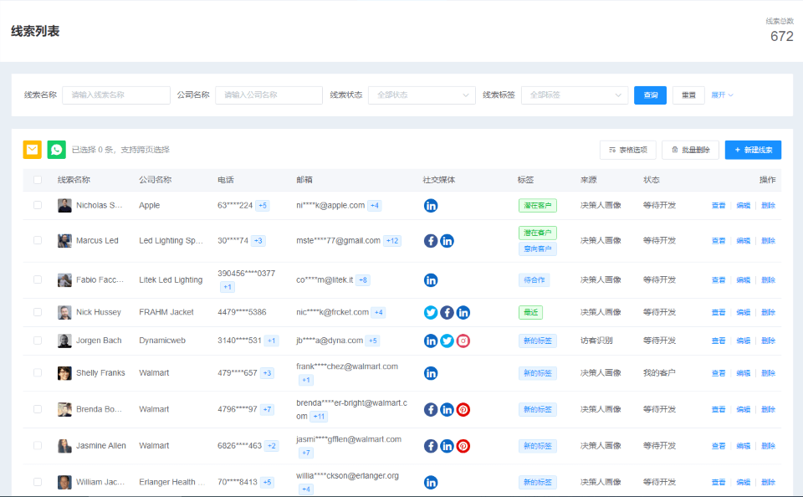Viewport: 803px width, 497px height.
Task: Select the Jasmine Allen row checkbox
Action: tap(38, 446)
